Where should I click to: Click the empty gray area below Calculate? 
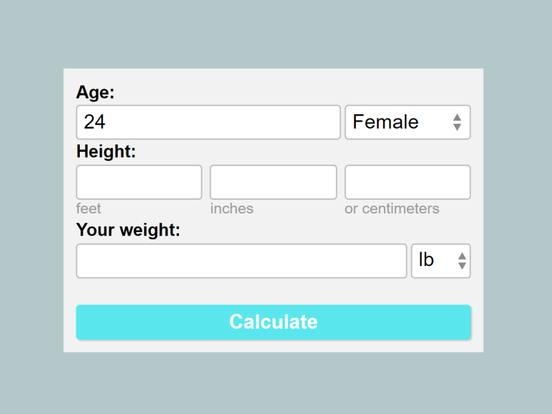273,346
